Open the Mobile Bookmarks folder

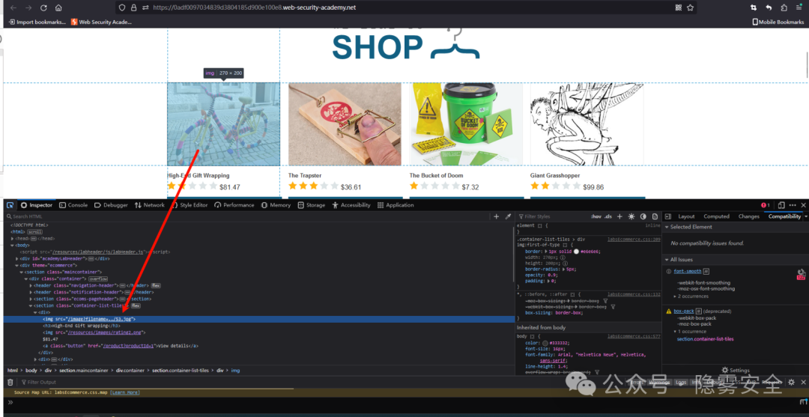tap(778, 22)
